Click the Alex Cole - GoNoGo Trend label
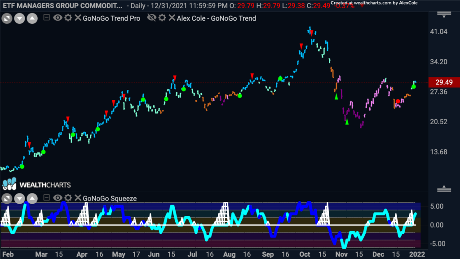Image resolution: width=460 pixels, height=259 pixels. (217, 18)
